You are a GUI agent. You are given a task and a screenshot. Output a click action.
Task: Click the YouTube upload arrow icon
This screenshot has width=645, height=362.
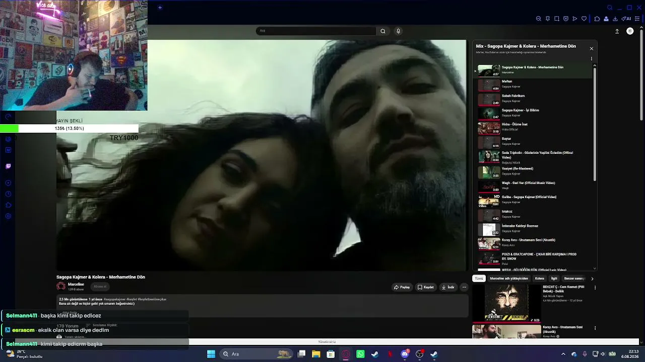(x=617, y=31)
